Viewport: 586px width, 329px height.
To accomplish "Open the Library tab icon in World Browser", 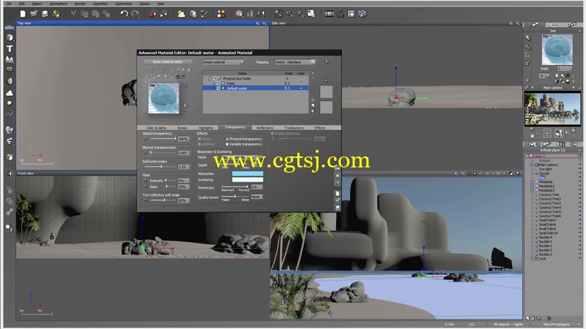I will coord(560,144).
